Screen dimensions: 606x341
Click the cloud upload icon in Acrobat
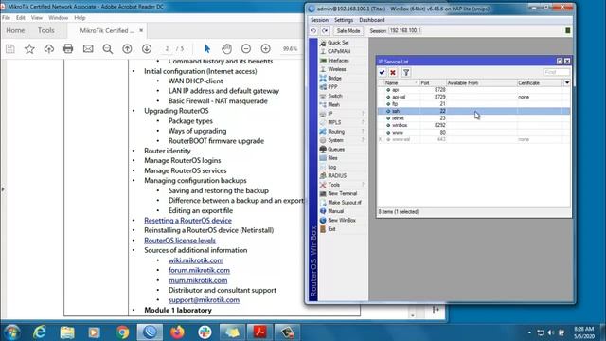point(49,48)
